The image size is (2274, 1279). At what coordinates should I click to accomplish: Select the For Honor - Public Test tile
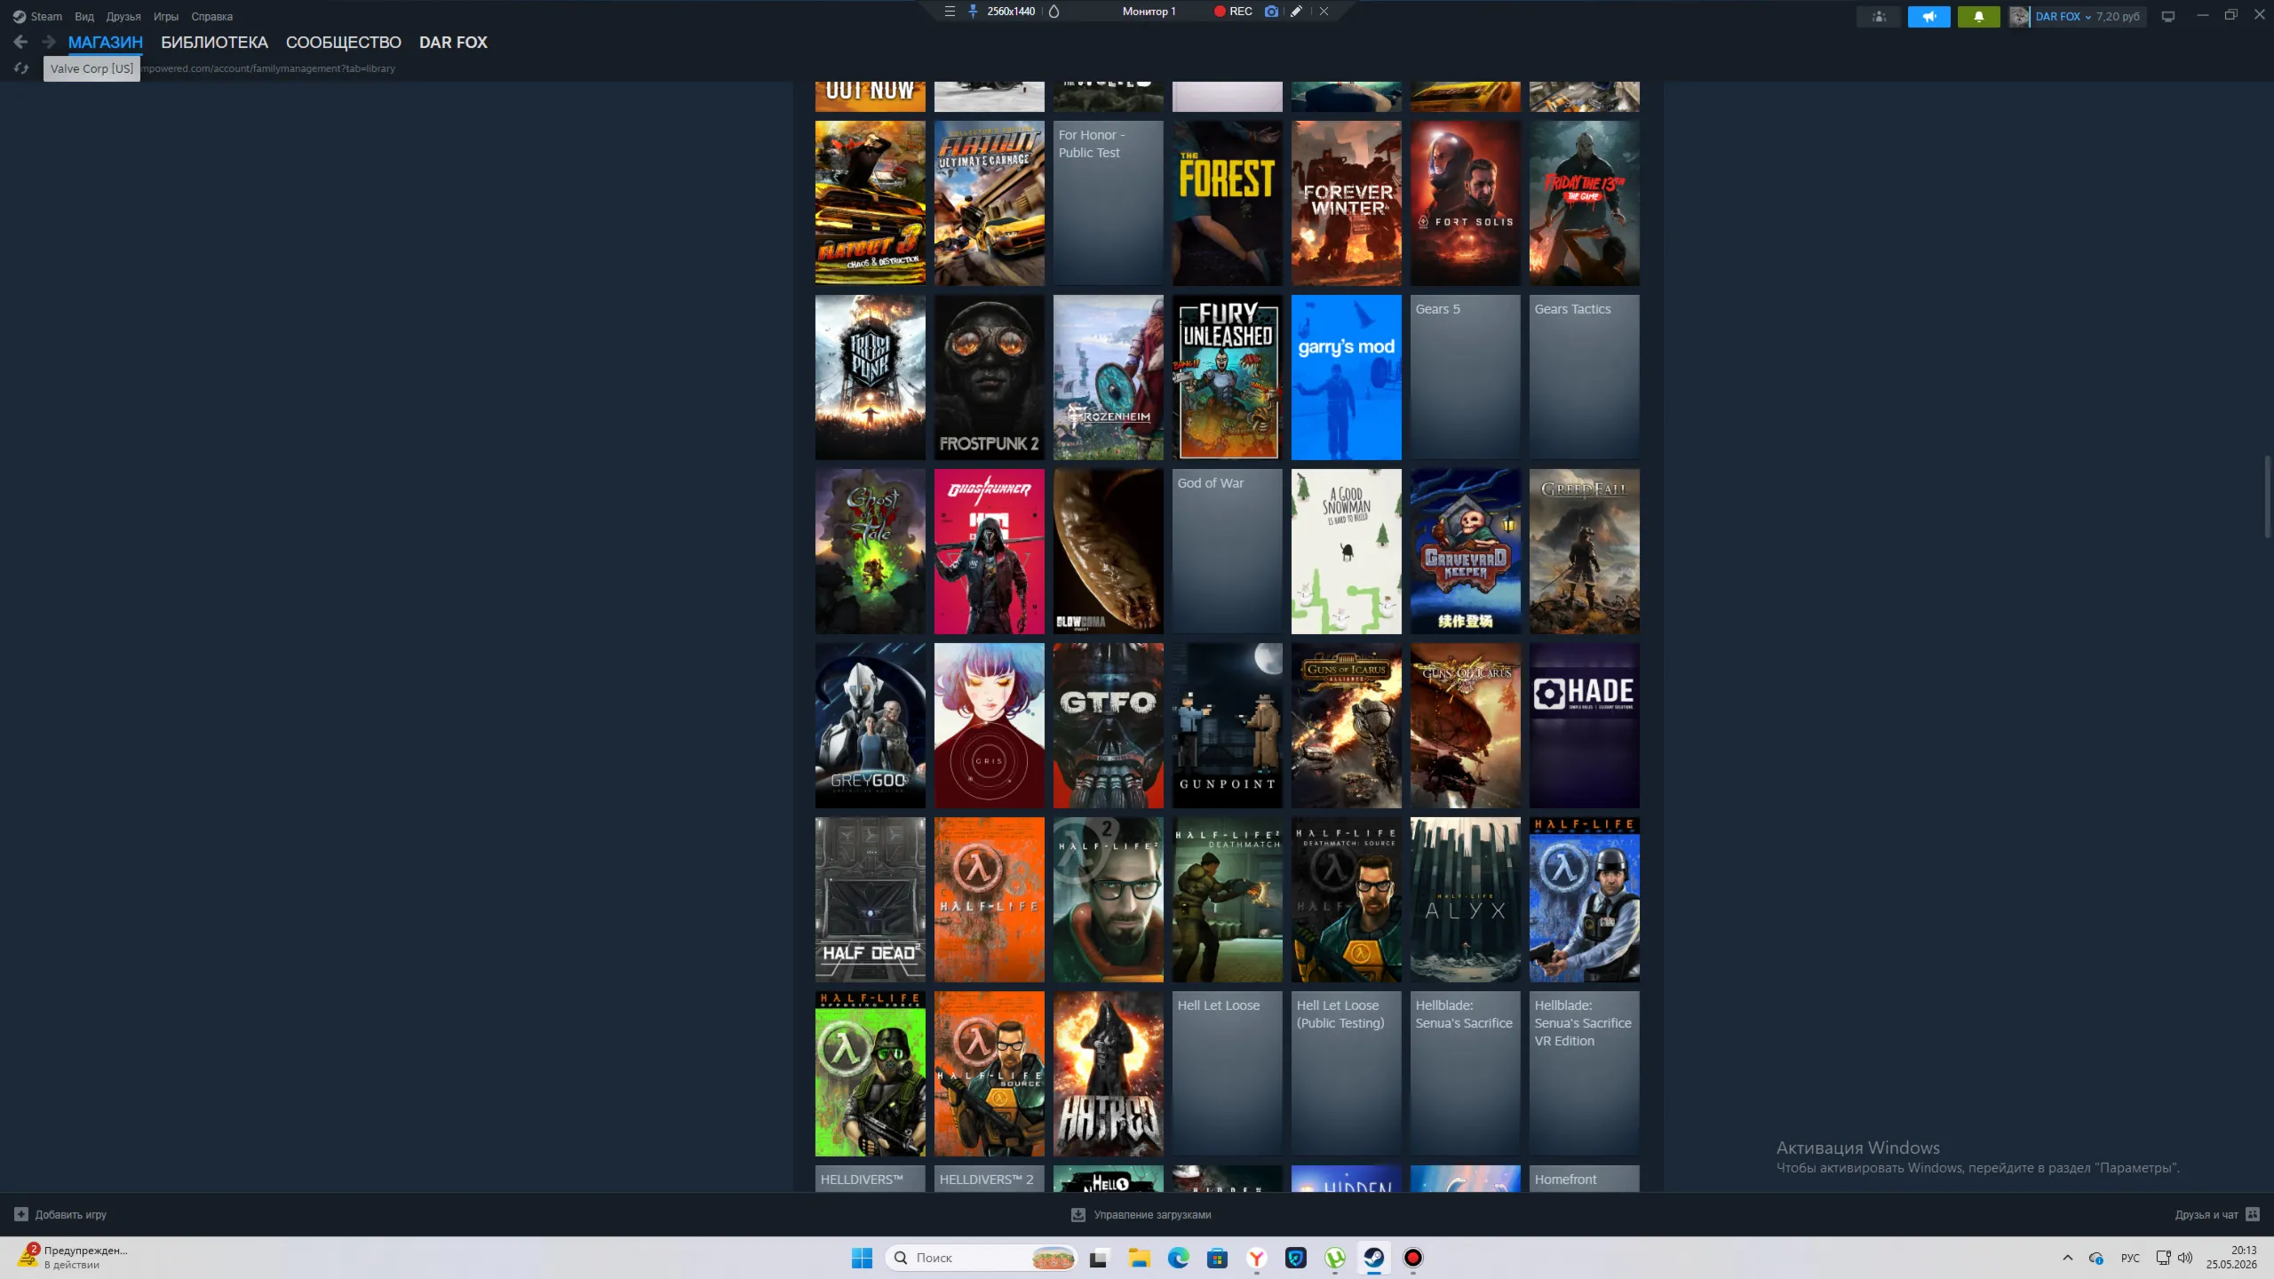[1109, 203]
